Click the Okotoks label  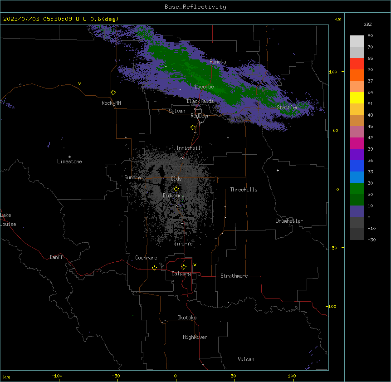[x=187, y=318]
